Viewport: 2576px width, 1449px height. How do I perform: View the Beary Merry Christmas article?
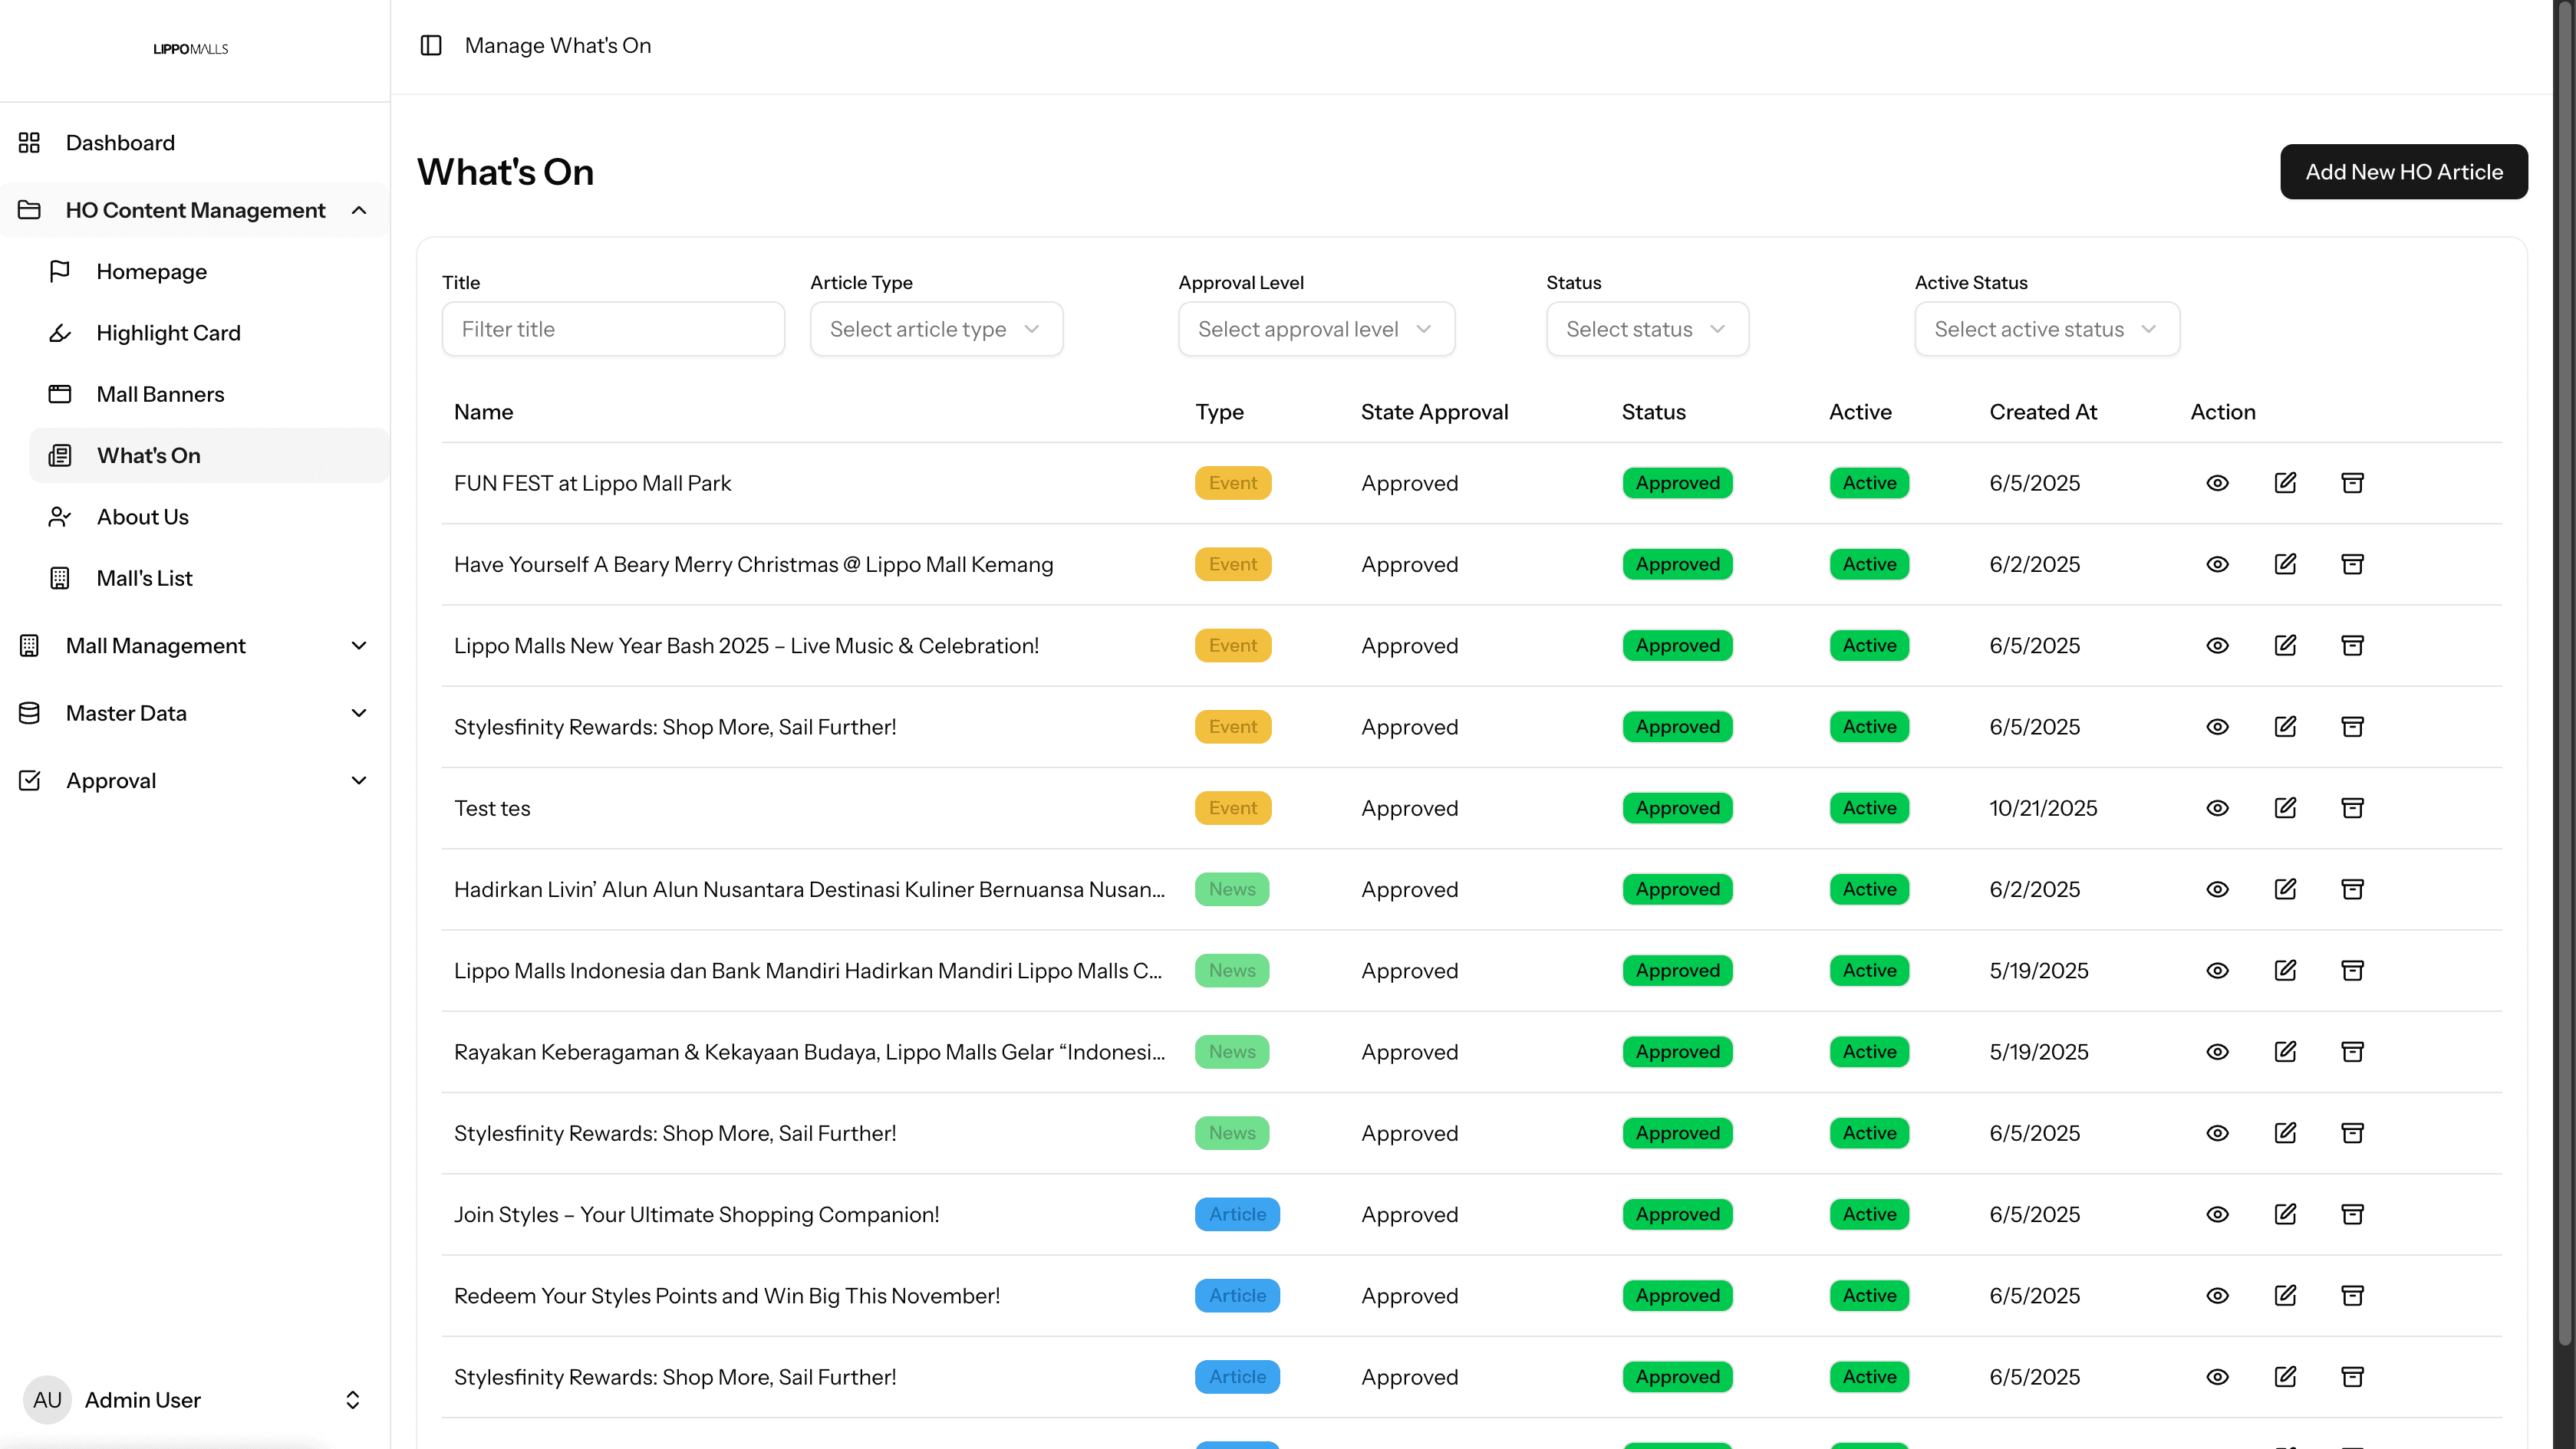pyautogui.click(x=2217, y=564)
